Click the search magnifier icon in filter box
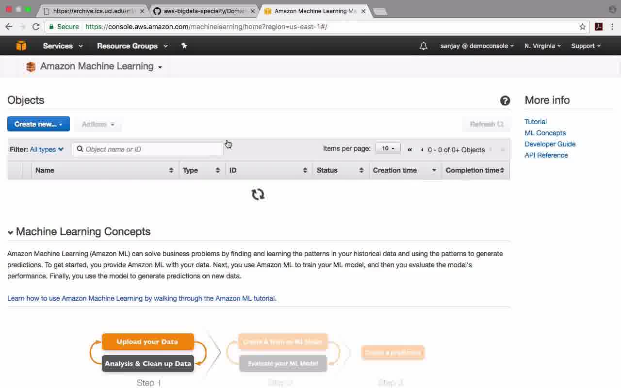621x388 pixels. click(x=80, y=149)
